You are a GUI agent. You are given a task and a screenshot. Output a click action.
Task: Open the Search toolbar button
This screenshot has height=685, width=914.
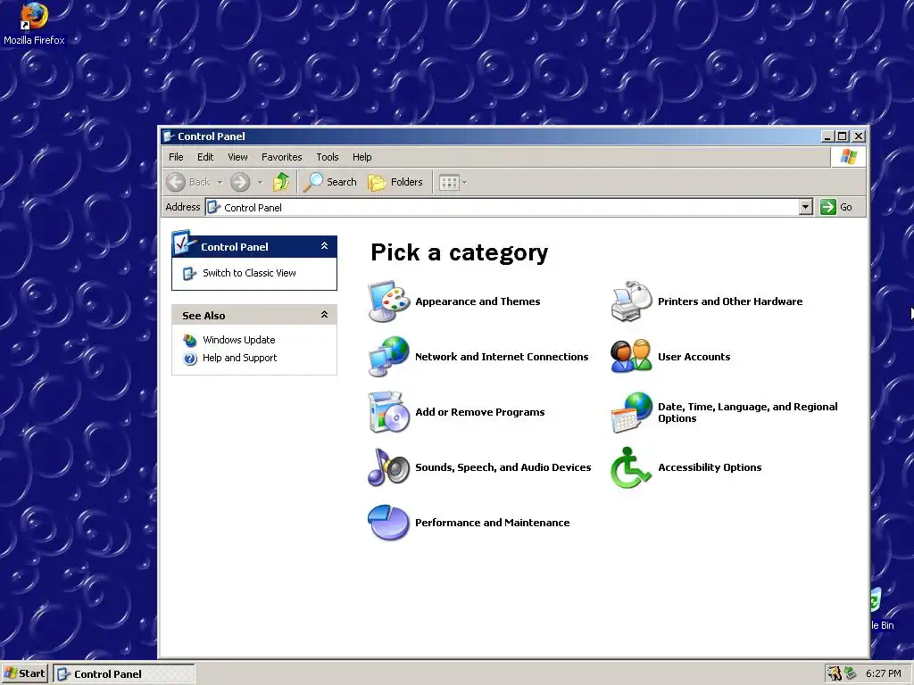pos(330,182)
